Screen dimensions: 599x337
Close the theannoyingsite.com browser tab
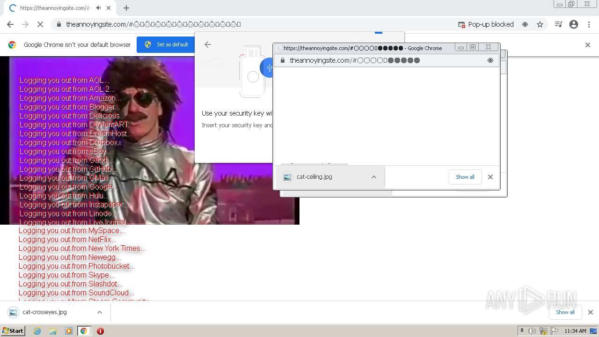[109, 8]
